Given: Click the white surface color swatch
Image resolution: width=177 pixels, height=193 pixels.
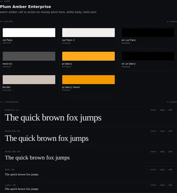Looking at the screenshot, I should point(29,33).
